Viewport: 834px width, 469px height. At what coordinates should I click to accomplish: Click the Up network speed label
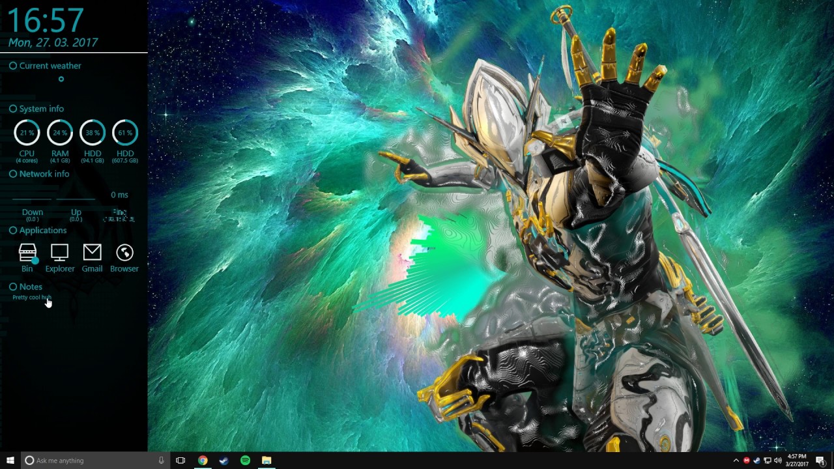pos(76,212)
